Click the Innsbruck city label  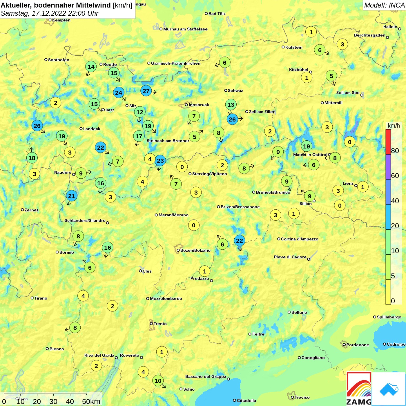pyautogui.click(x=199, y=105)
